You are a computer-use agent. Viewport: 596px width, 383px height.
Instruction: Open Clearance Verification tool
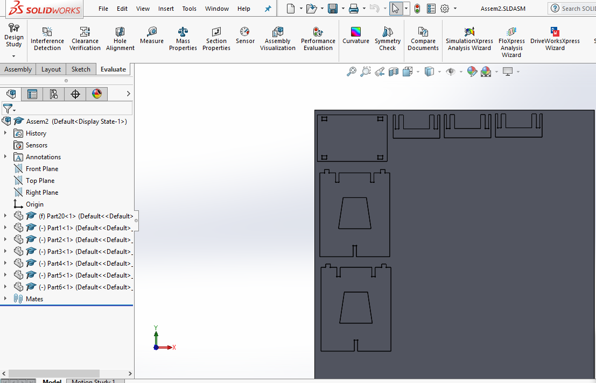[x=85, y=39]
